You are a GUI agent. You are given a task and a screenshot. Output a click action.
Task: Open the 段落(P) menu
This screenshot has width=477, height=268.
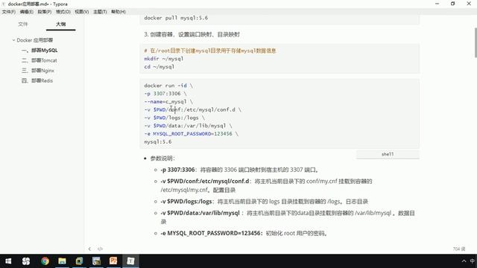[x=45, y=12]
